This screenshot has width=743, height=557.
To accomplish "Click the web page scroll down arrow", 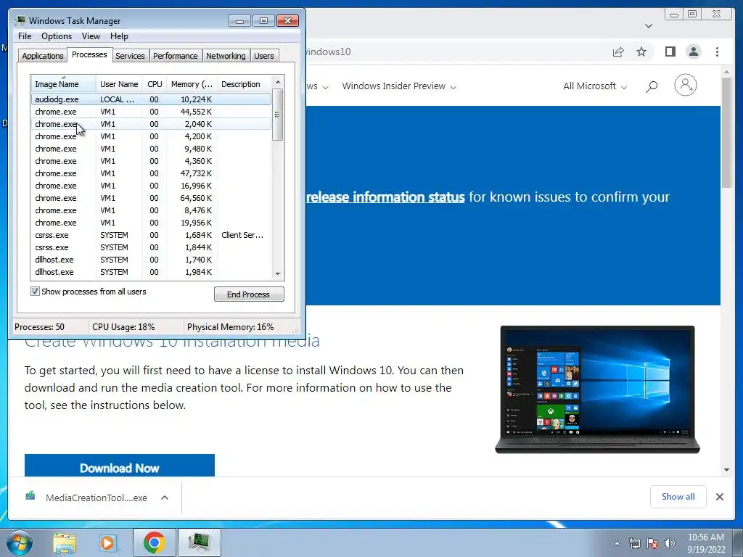I will (x=726, y=470).
